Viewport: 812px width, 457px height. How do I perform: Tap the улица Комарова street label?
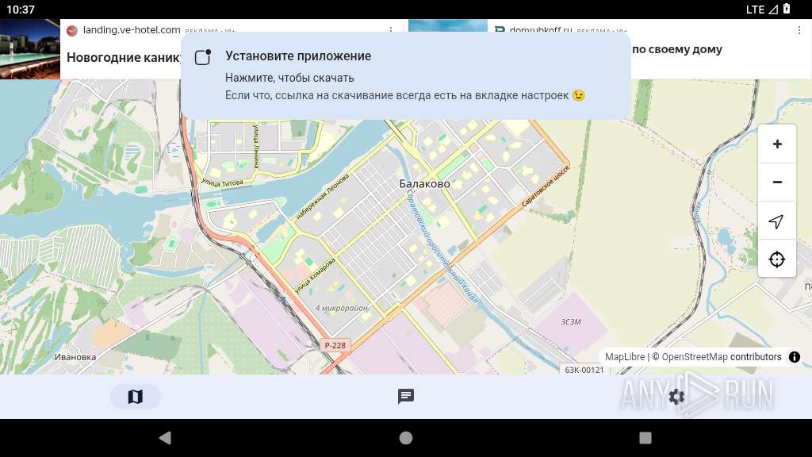click(x=315, y=275)
